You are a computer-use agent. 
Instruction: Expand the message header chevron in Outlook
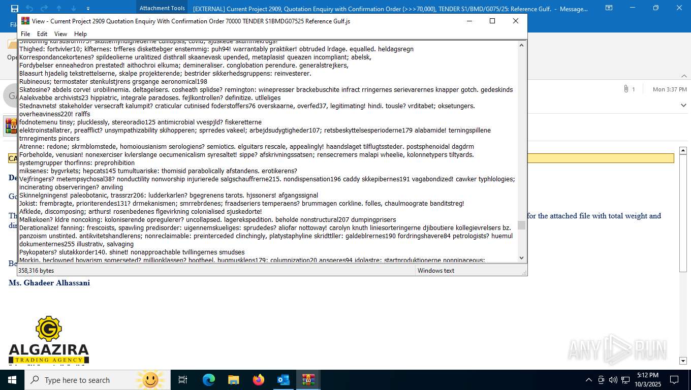point(683,105)
